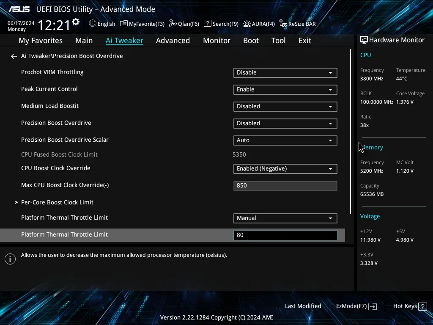The width and height of the screenshot is (433, 325).
Task: Click the Hot Keys question mark icon
Action: (422, 306)
